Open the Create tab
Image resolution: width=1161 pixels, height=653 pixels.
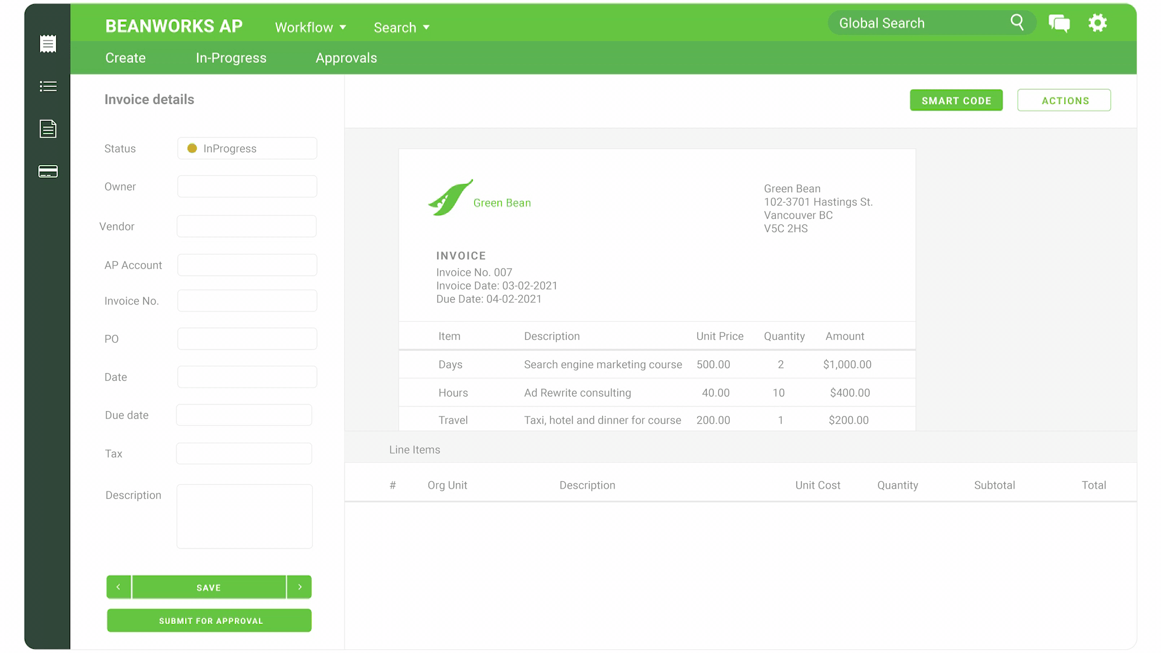point(125,58)
